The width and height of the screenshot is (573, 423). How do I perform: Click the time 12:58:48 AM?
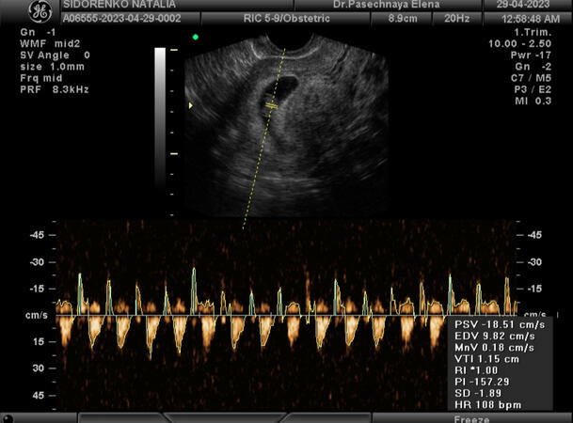coord(531,19)
